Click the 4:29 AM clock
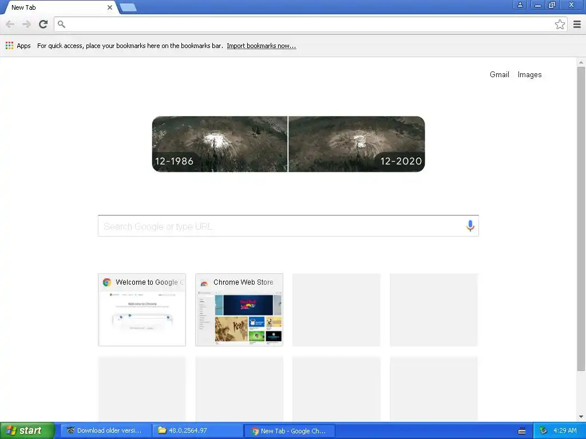Viewport: 586px width, 439px height. point(565,430)
